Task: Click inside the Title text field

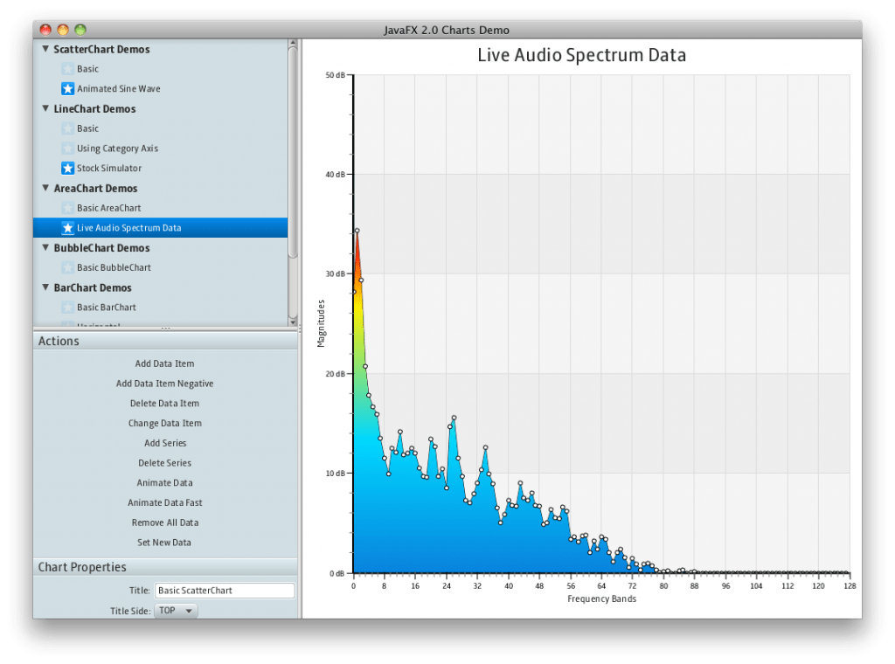Action: coord(223,590)
